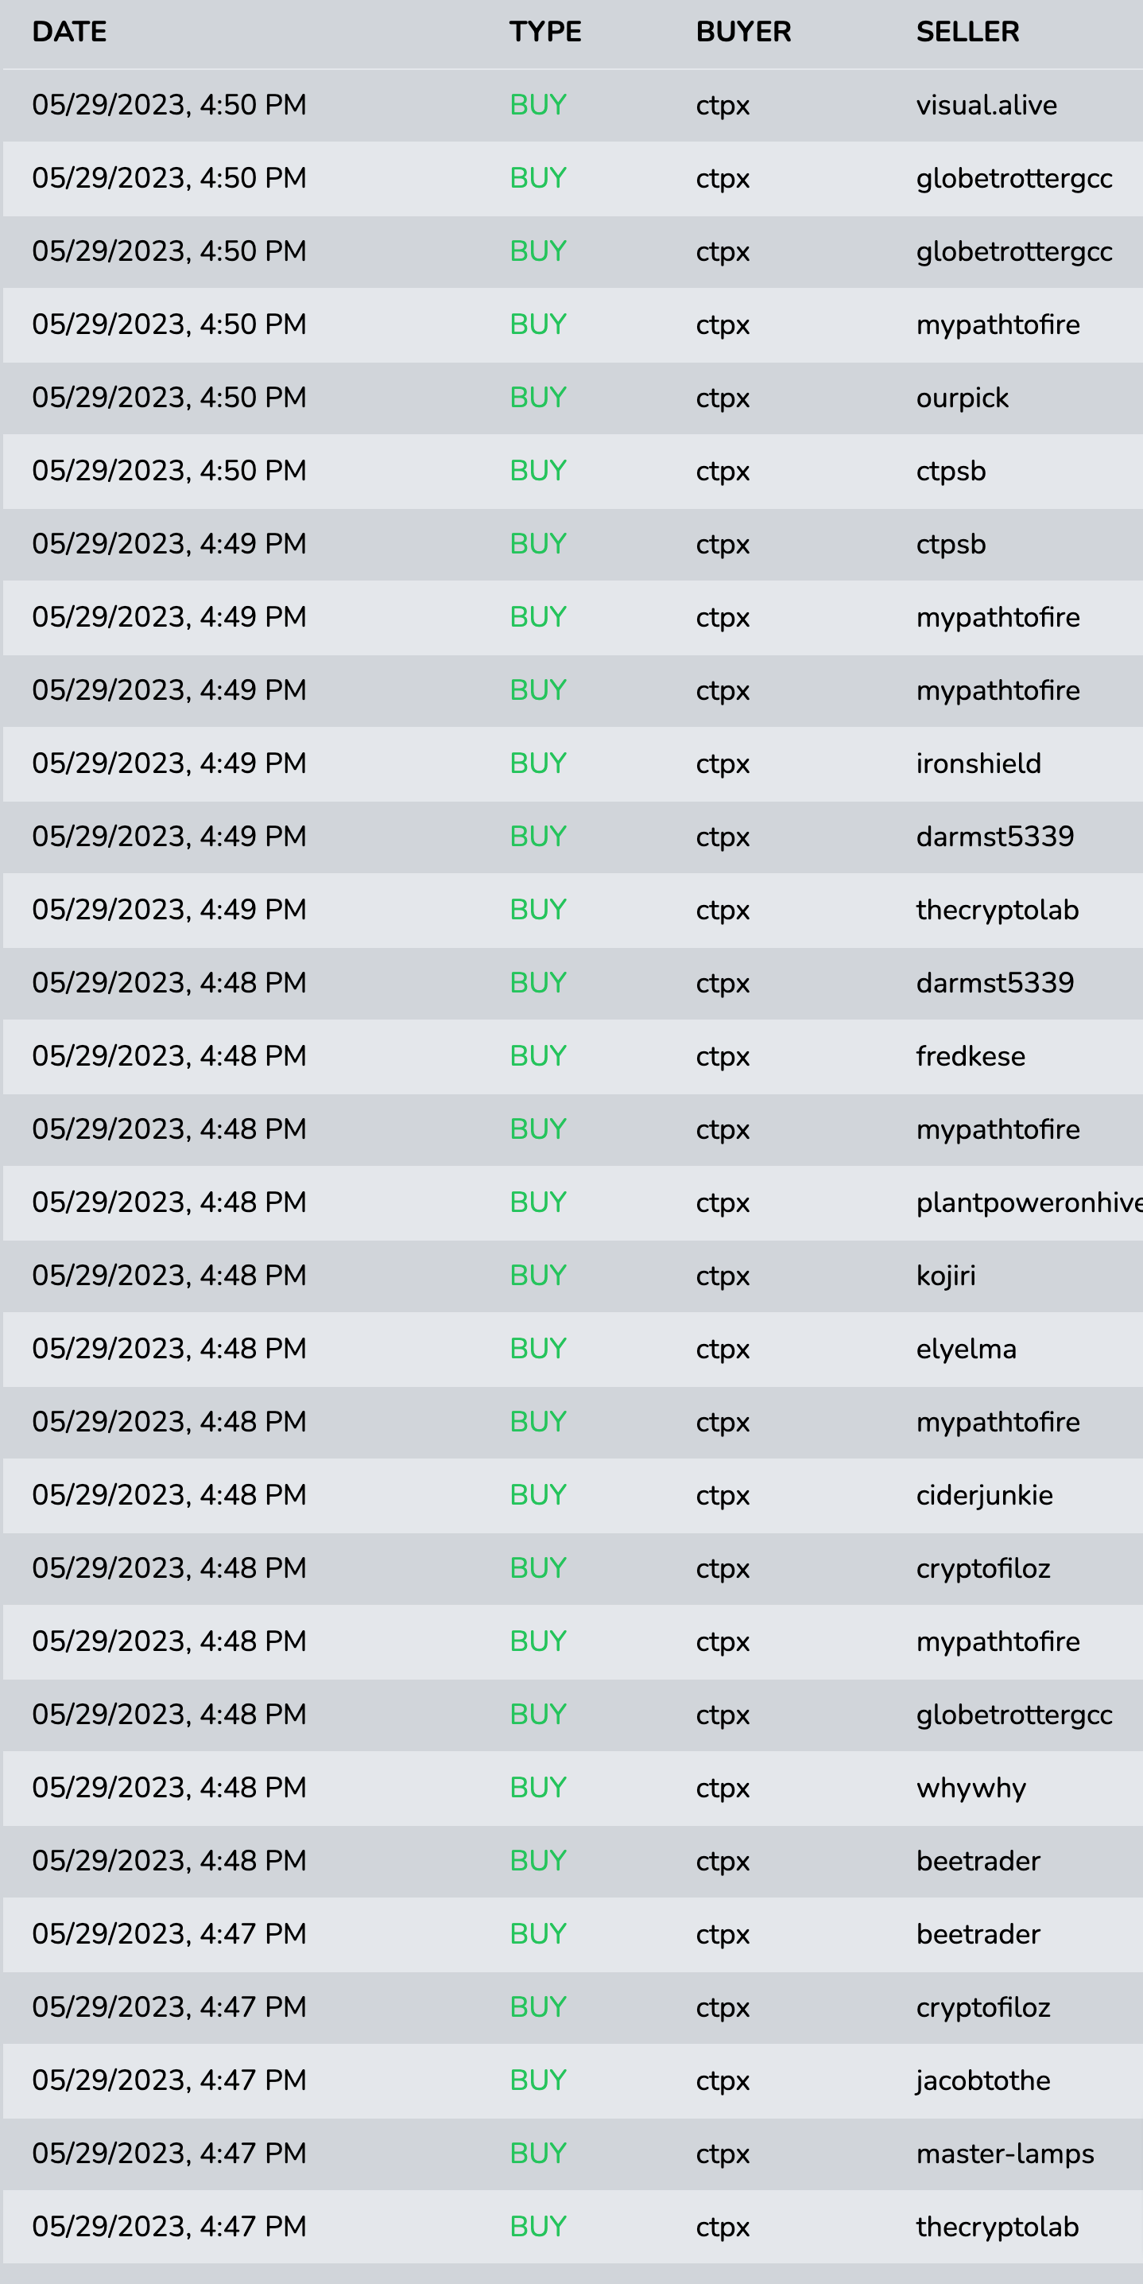Viewport: 1143px width, 2284px height.
Task: Click buyer ctpx in the whywhy row
Action: (723, 1788)
